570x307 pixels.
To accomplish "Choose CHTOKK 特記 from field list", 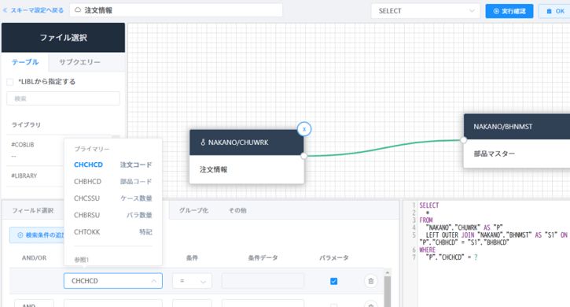I will coord(112,231).
